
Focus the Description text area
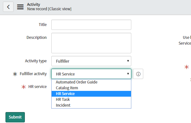(x=91, y=43)
